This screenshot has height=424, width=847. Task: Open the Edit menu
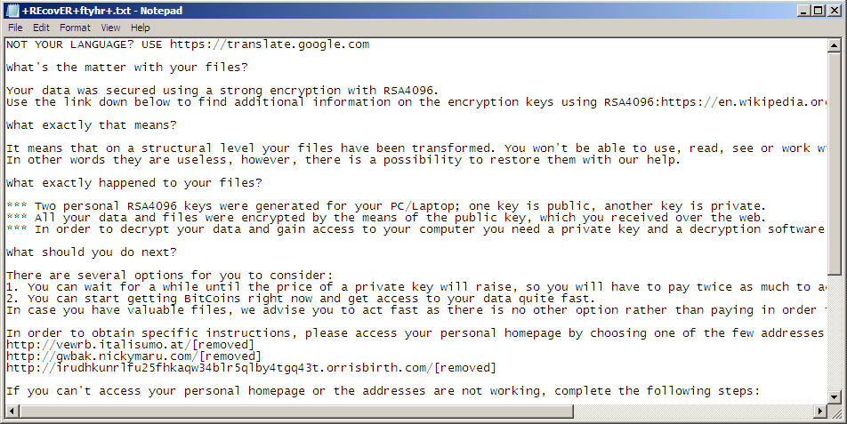click(x=41, y=28)
